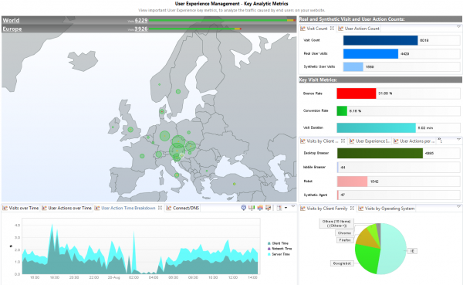This screenshot has width=463, height=285.
Task: Click the large visit bubble over Austria
Action: tap(177, 151)
